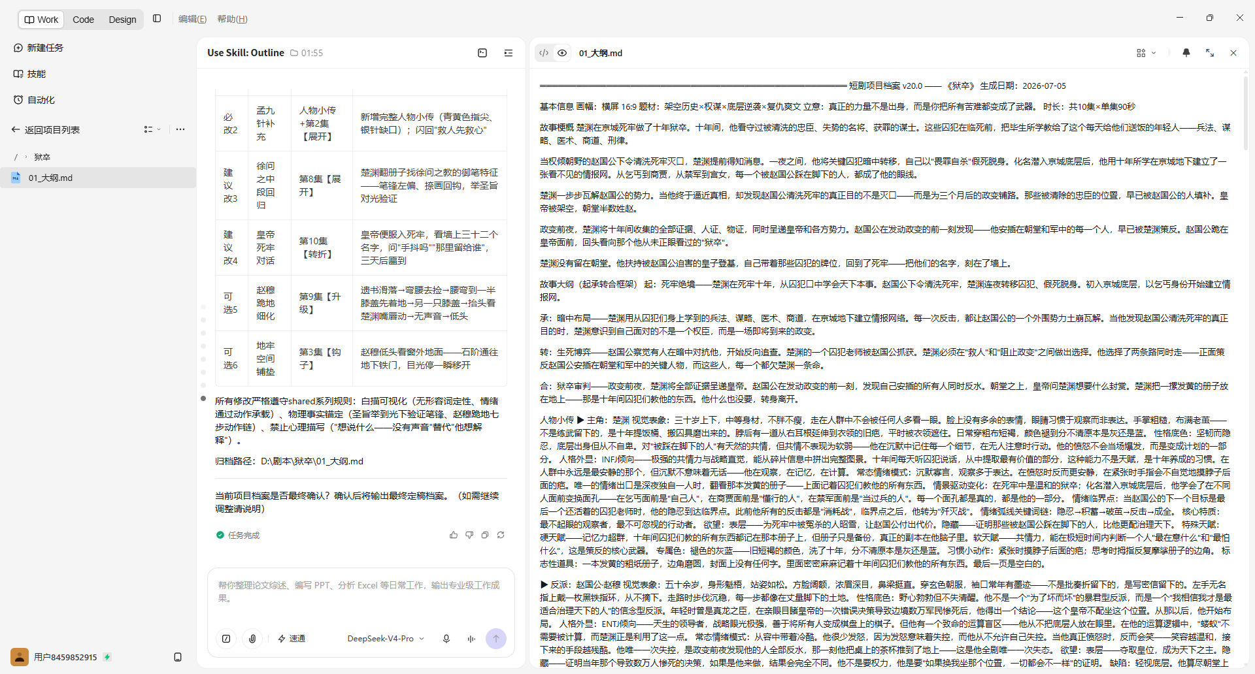Screen dimensions: 1255x674
Task: Close the 01_大纲.md document panel
Action: tap(1233, 53)
